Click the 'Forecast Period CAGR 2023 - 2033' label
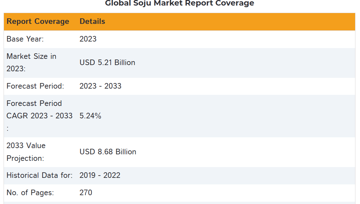 40,116
